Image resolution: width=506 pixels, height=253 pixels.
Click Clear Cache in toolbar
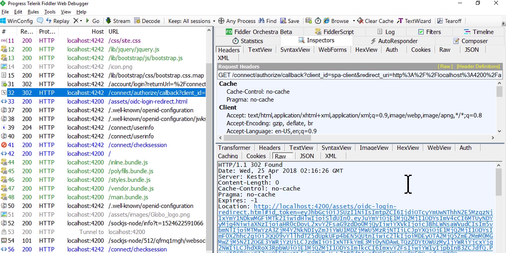[375, 21]
